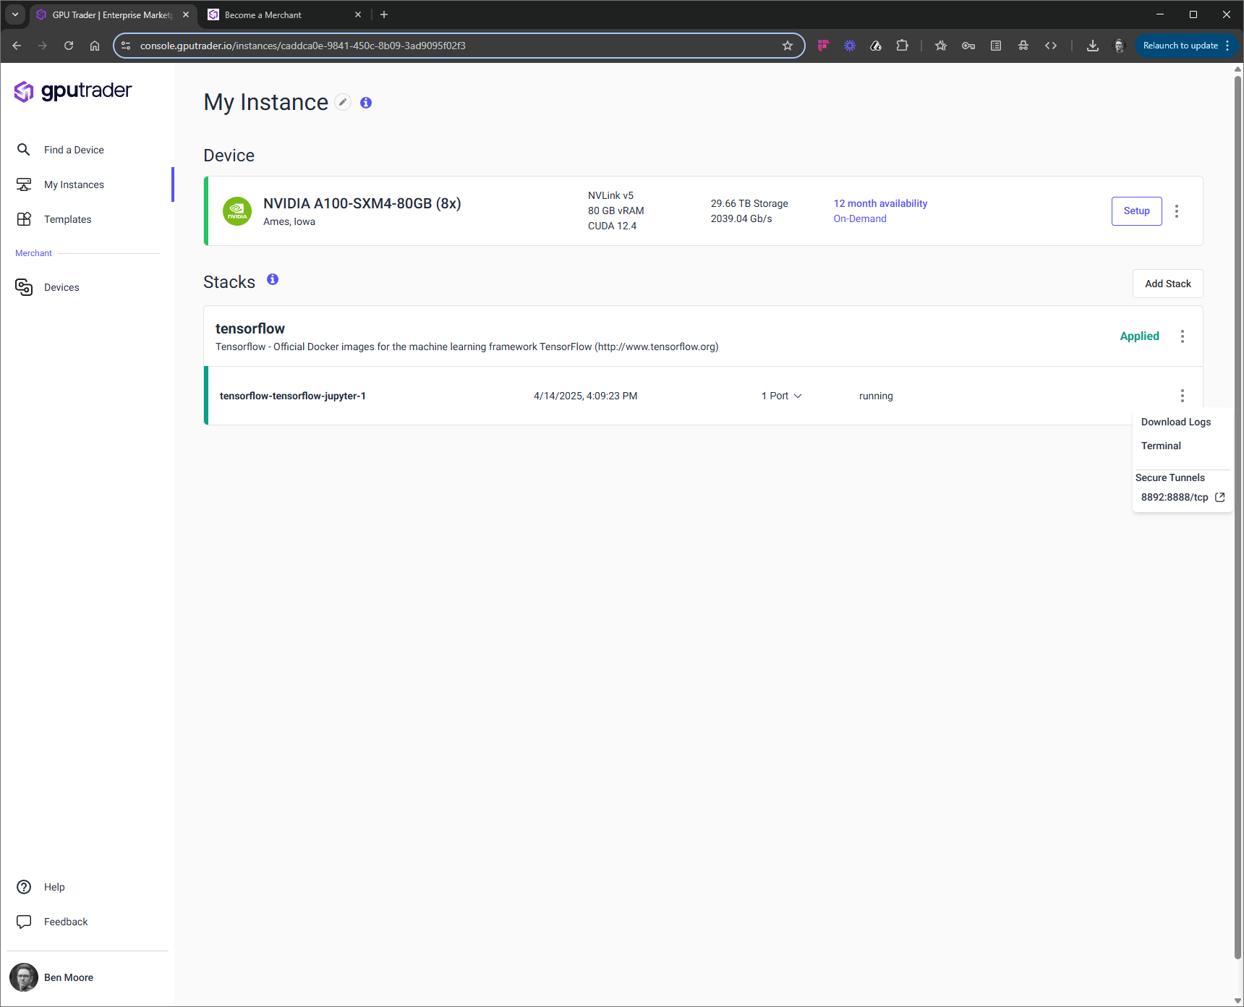This screenshot has height=1007, width=1244.
Task: Select My Instances in sidebar
Action: click(74, 184)
